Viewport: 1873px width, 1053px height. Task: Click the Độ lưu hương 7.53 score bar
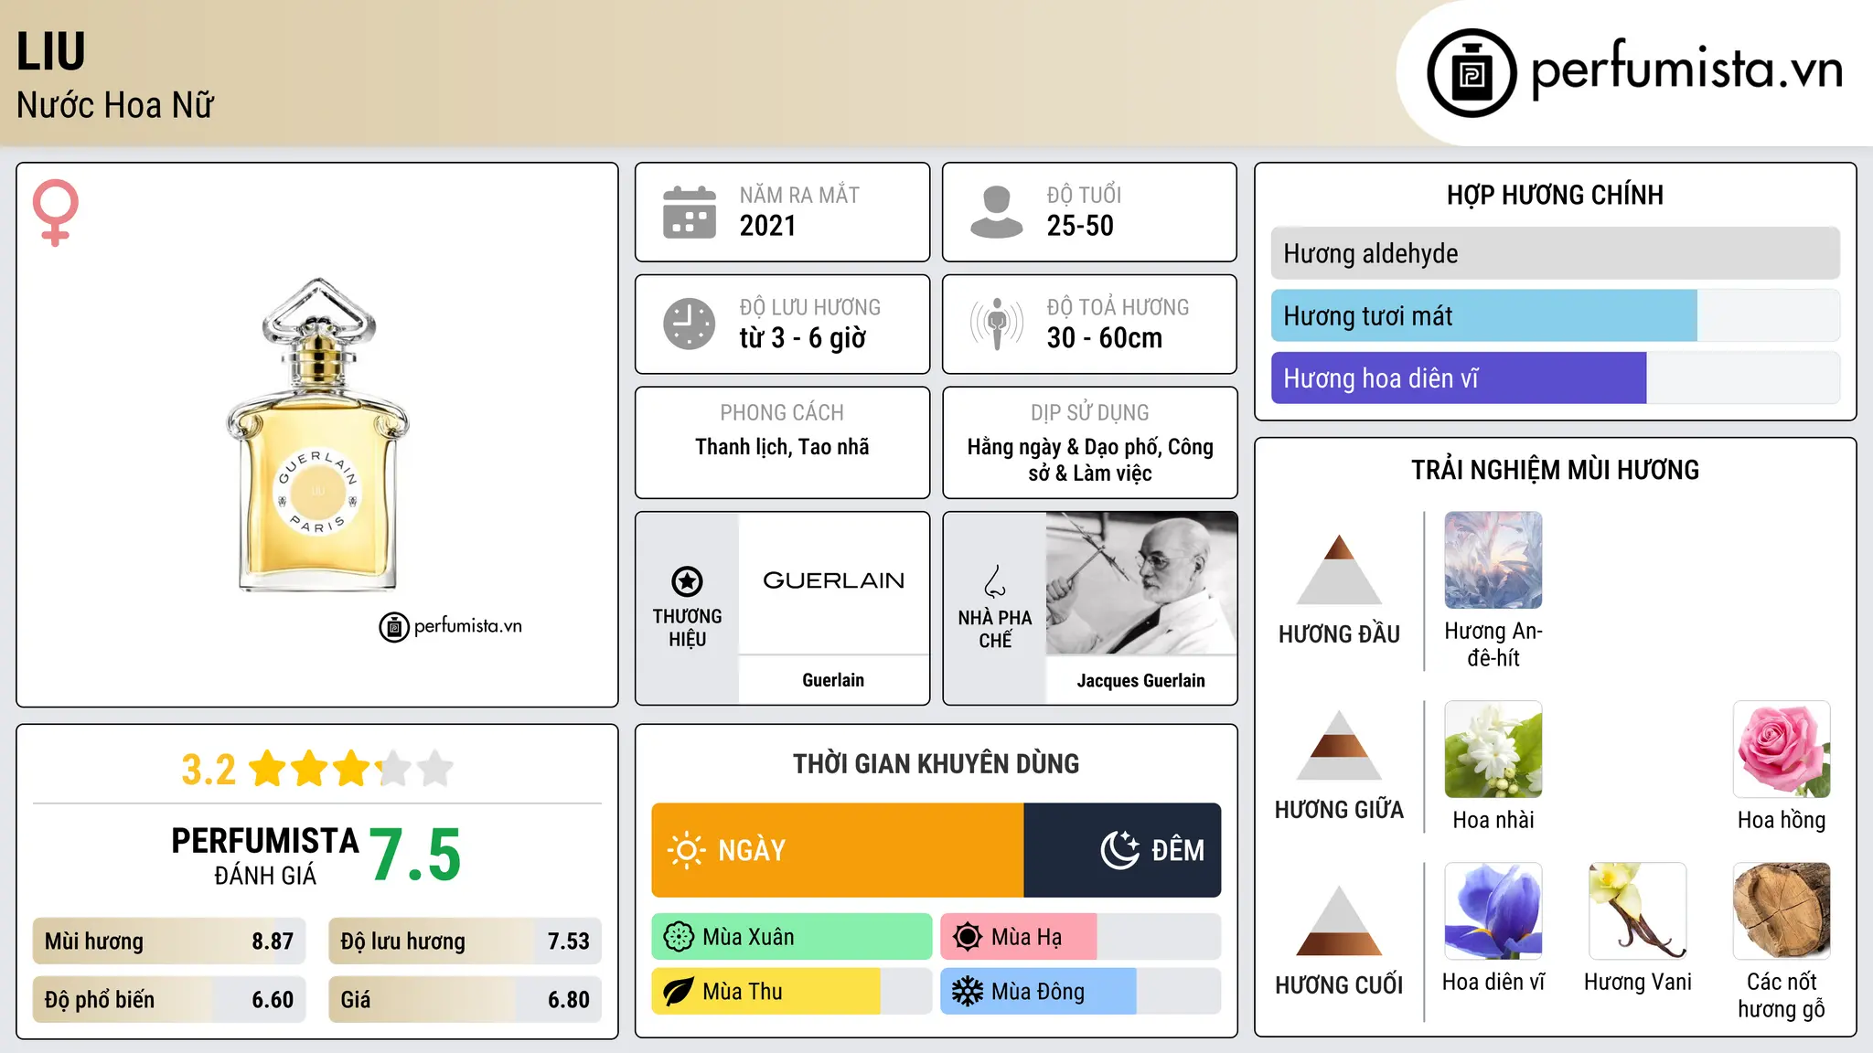coord(466,941)
